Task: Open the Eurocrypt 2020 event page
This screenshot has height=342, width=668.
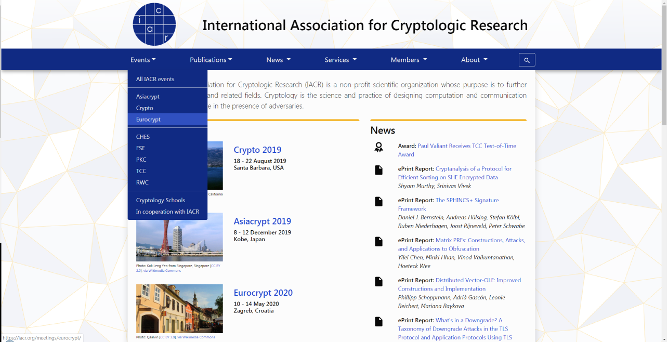Action: [263, 293]
